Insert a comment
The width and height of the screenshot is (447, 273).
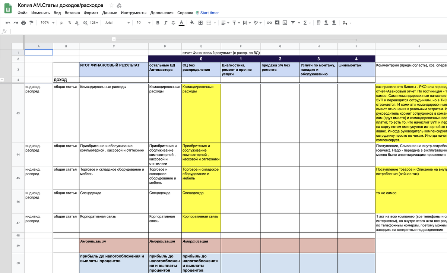277,23
